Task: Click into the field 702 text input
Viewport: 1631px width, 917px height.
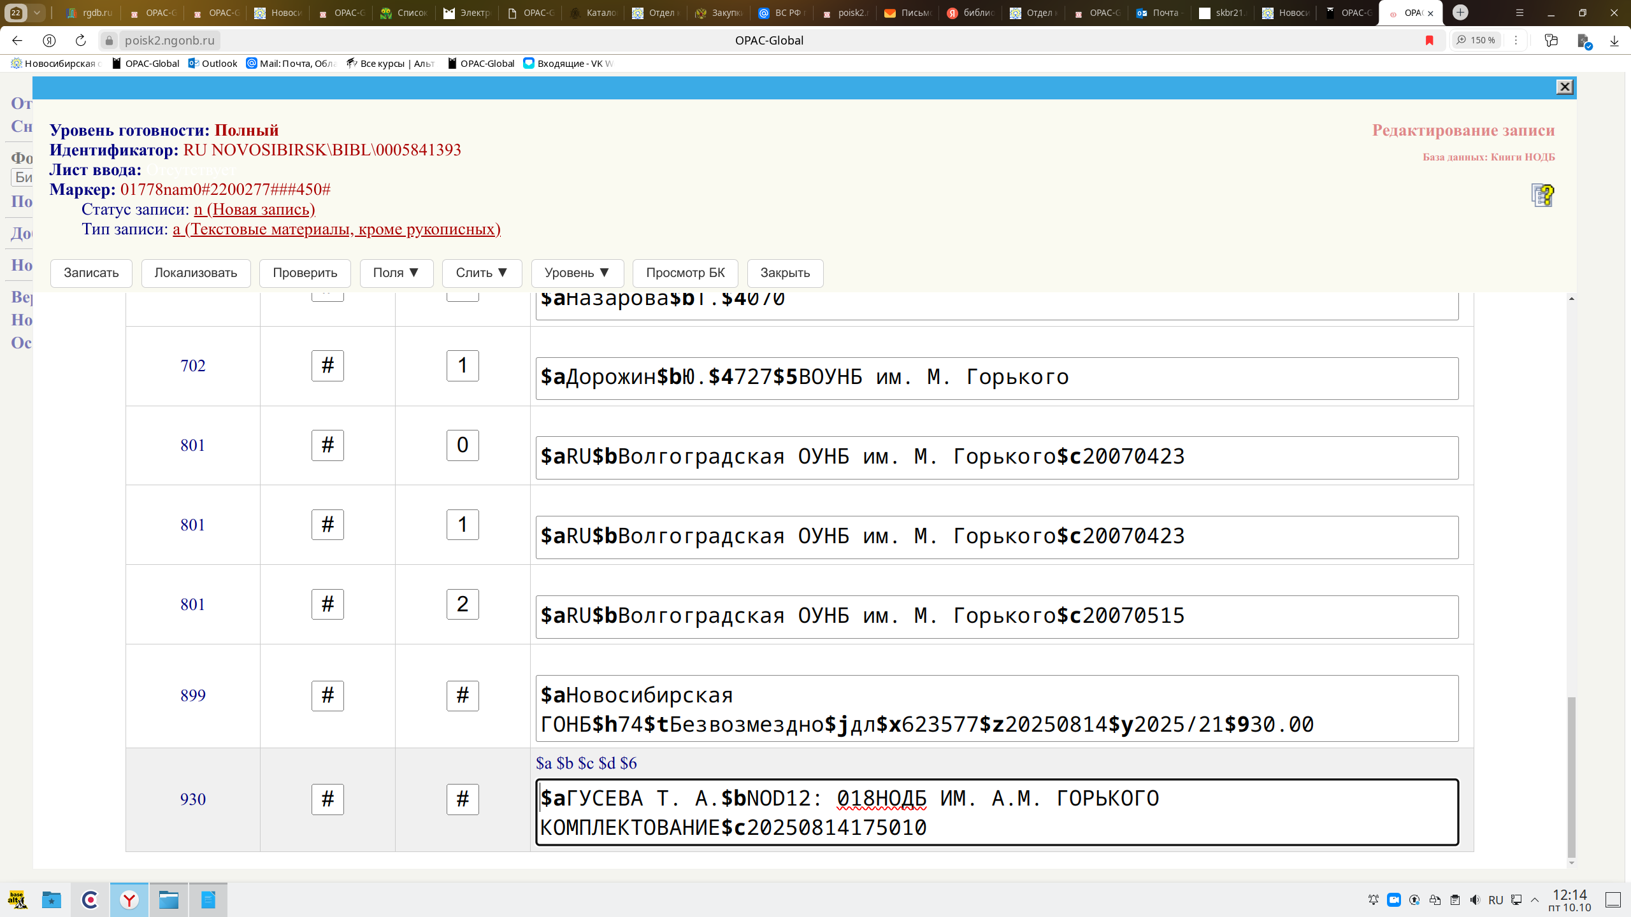Action: 996,378
